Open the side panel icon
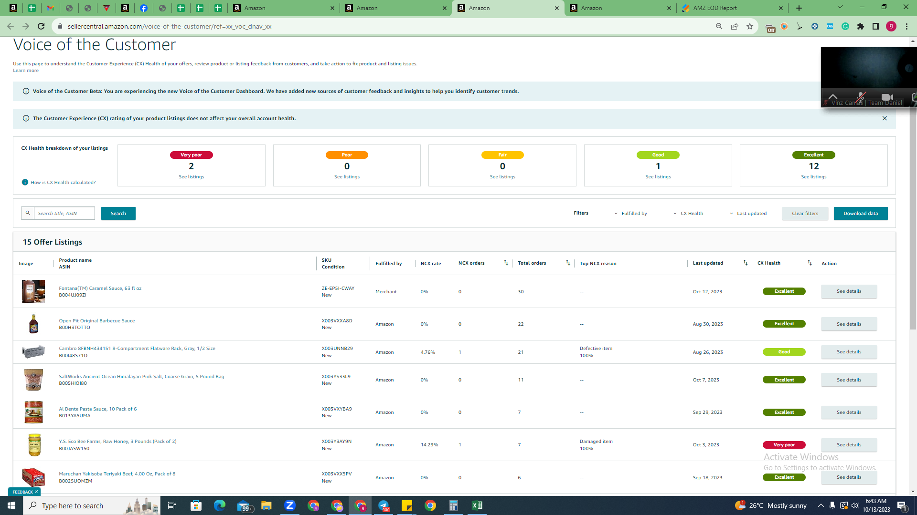This screenshot has height=515, width=917. pyautogui.click(x=876, y=26)
